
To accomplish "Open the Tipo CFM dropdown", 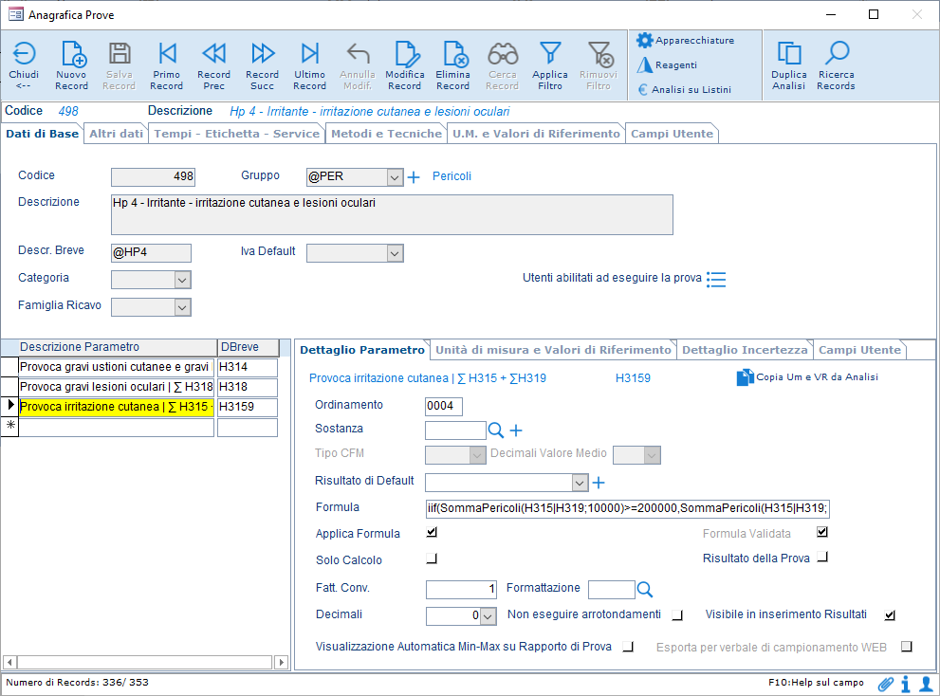I will pos(477,455).
